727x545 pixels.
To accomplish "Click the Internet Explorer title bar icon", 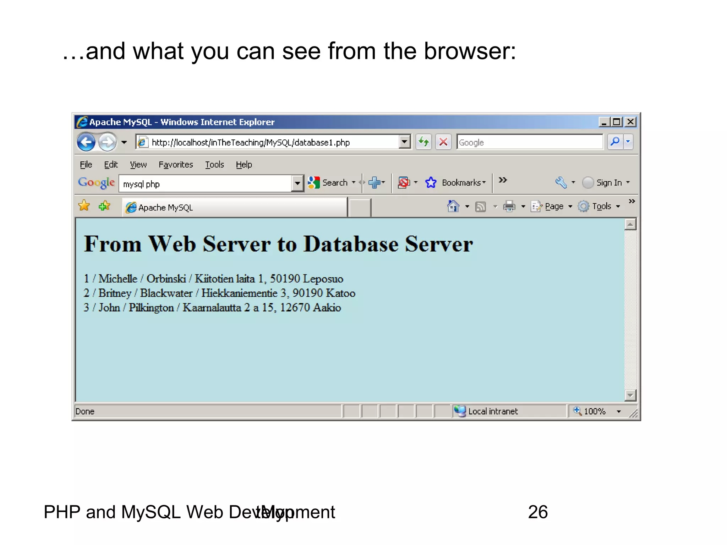I will tap(82, 122).
